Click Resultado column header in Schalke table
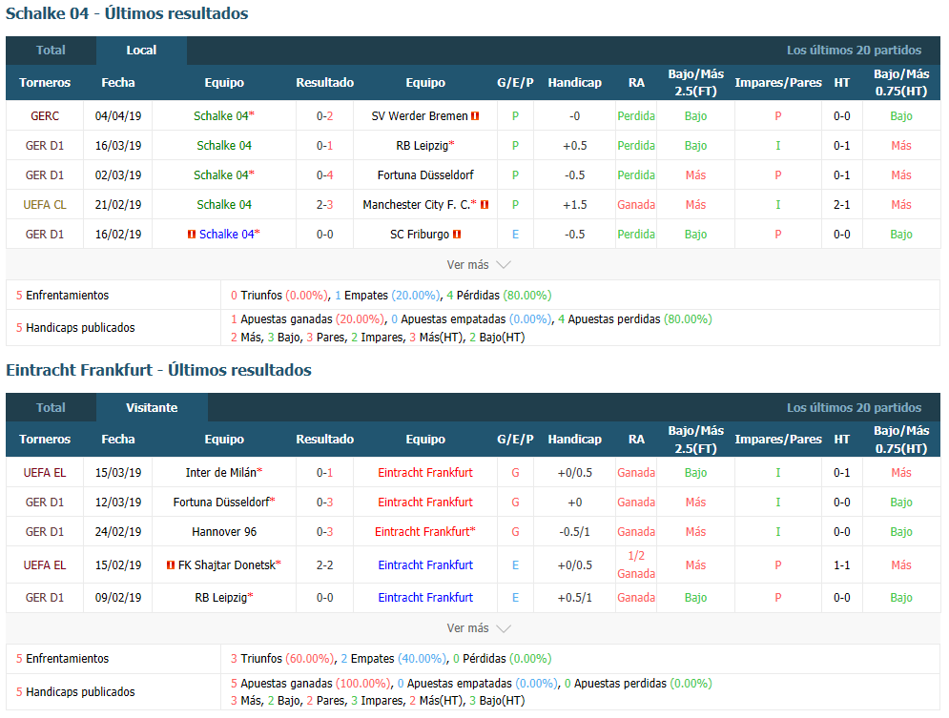 click(x=325, y=83)
